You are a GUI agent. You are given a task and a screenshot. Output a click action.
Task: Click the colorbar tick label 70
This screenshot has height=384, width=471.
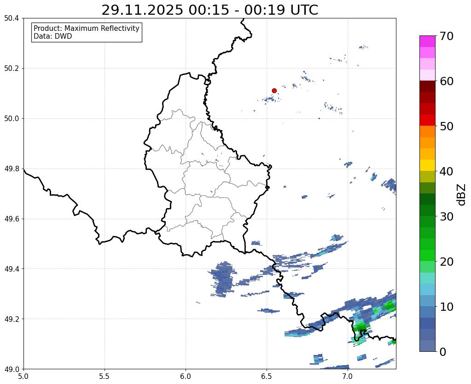point(447,36)
